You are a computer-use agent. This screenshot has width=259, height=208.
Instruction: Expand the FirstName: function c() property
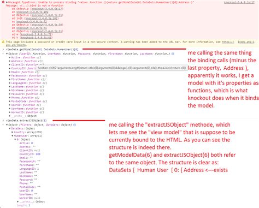tap(10, 79)
